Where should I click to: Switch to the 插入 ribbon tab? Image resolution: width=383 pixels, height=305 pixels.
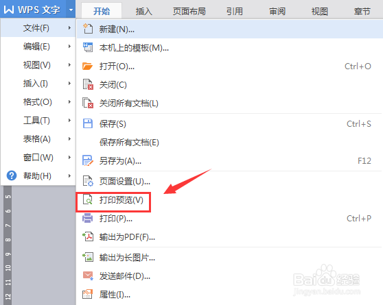point(144,11)
